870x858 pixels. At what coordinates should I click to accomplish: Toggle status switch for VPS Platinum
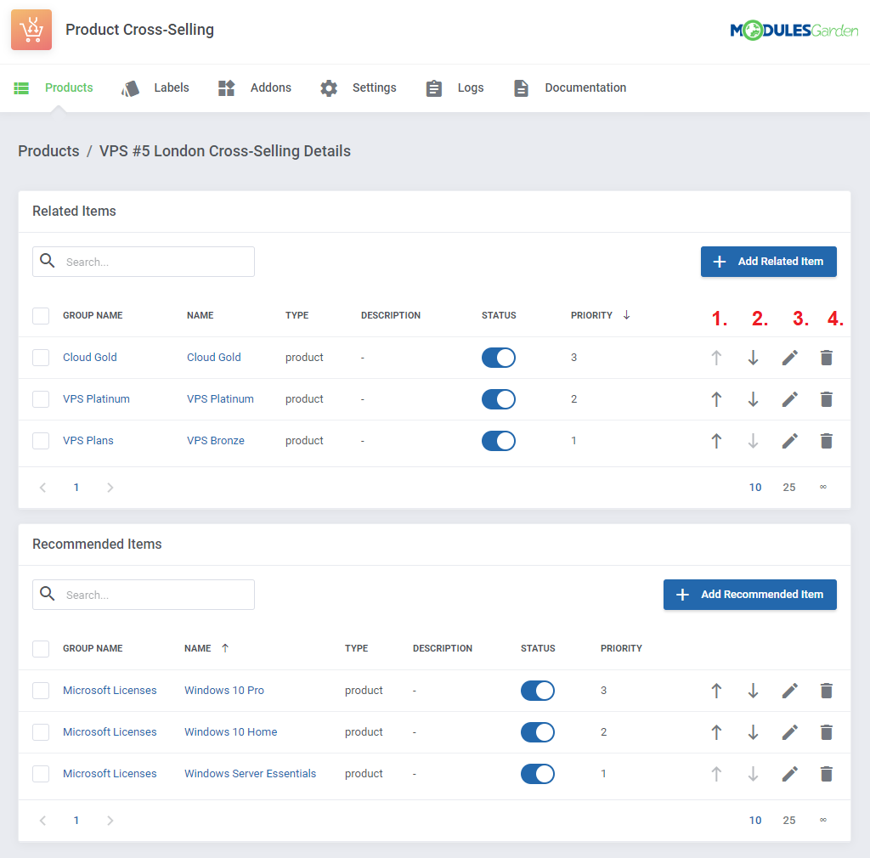[498, 399]
